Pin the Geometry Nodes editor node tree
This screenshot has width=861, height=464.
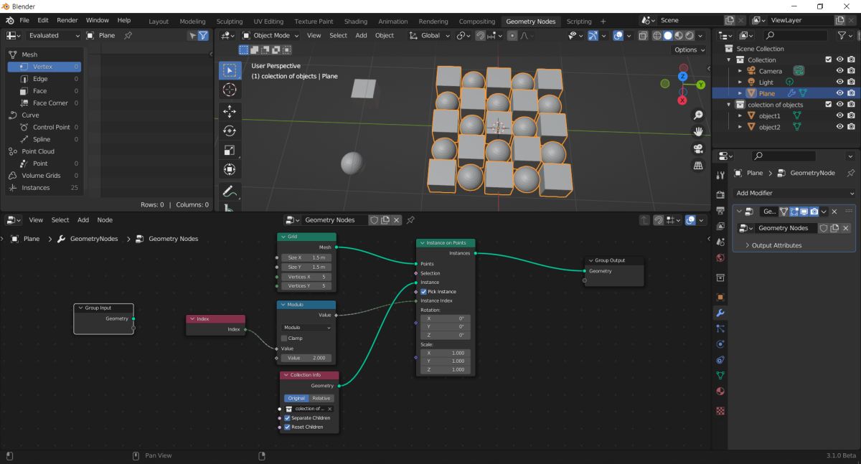[411, 220]
